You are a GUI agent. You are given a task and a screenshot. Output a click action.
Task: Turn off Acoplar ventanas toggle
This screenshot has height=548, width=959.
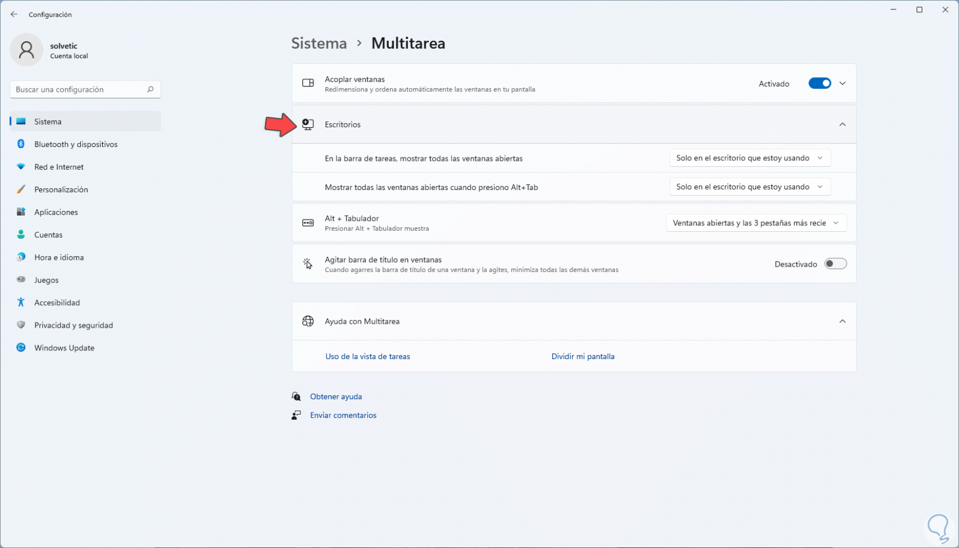point(820,84)
